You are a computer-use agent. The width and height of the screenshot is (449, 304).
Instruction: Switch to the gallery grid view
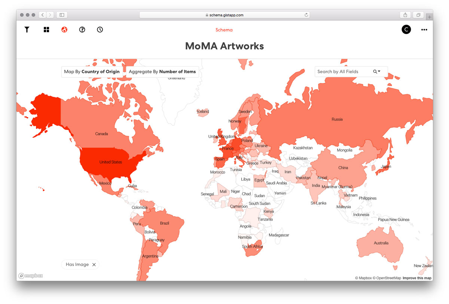(46, 30)
